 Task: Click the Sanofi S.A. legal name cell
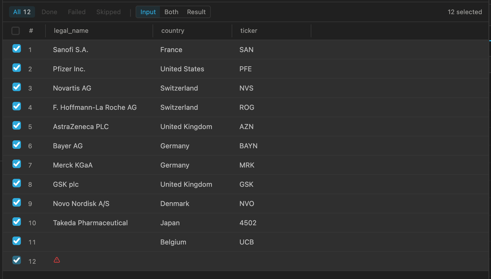[71, 50]
